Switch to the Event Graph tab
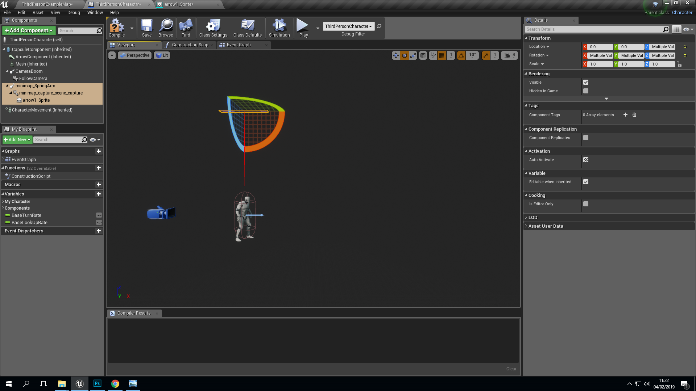 (238, 45)
